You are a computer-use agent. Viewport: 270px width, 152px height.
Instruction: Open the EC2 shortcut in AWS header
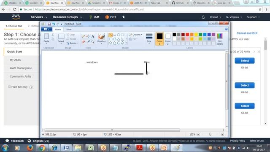click(x=111, y=17)
